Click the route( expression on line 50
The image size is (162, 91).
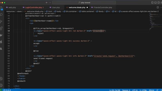98,31
